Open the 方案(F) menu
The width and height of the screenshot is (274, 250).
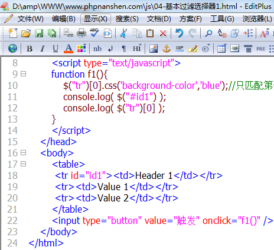(x=190, y=19)
